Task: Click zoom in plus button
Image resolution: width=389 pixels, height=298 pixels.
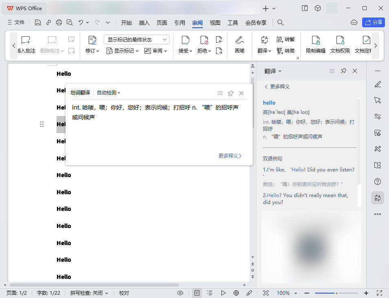Action: tap(366, 293)
